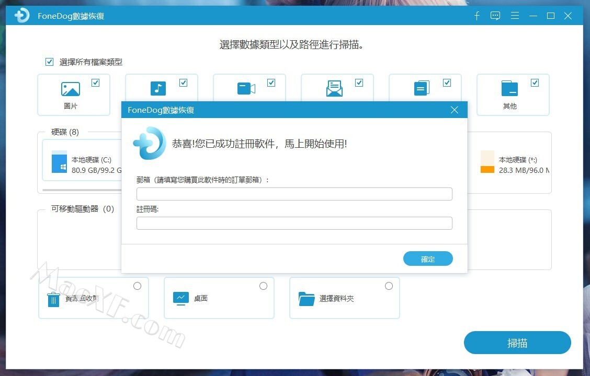Click the recycle bin trash icon
590x376 pixels.
pyautogui.click(x=53, y=299)
